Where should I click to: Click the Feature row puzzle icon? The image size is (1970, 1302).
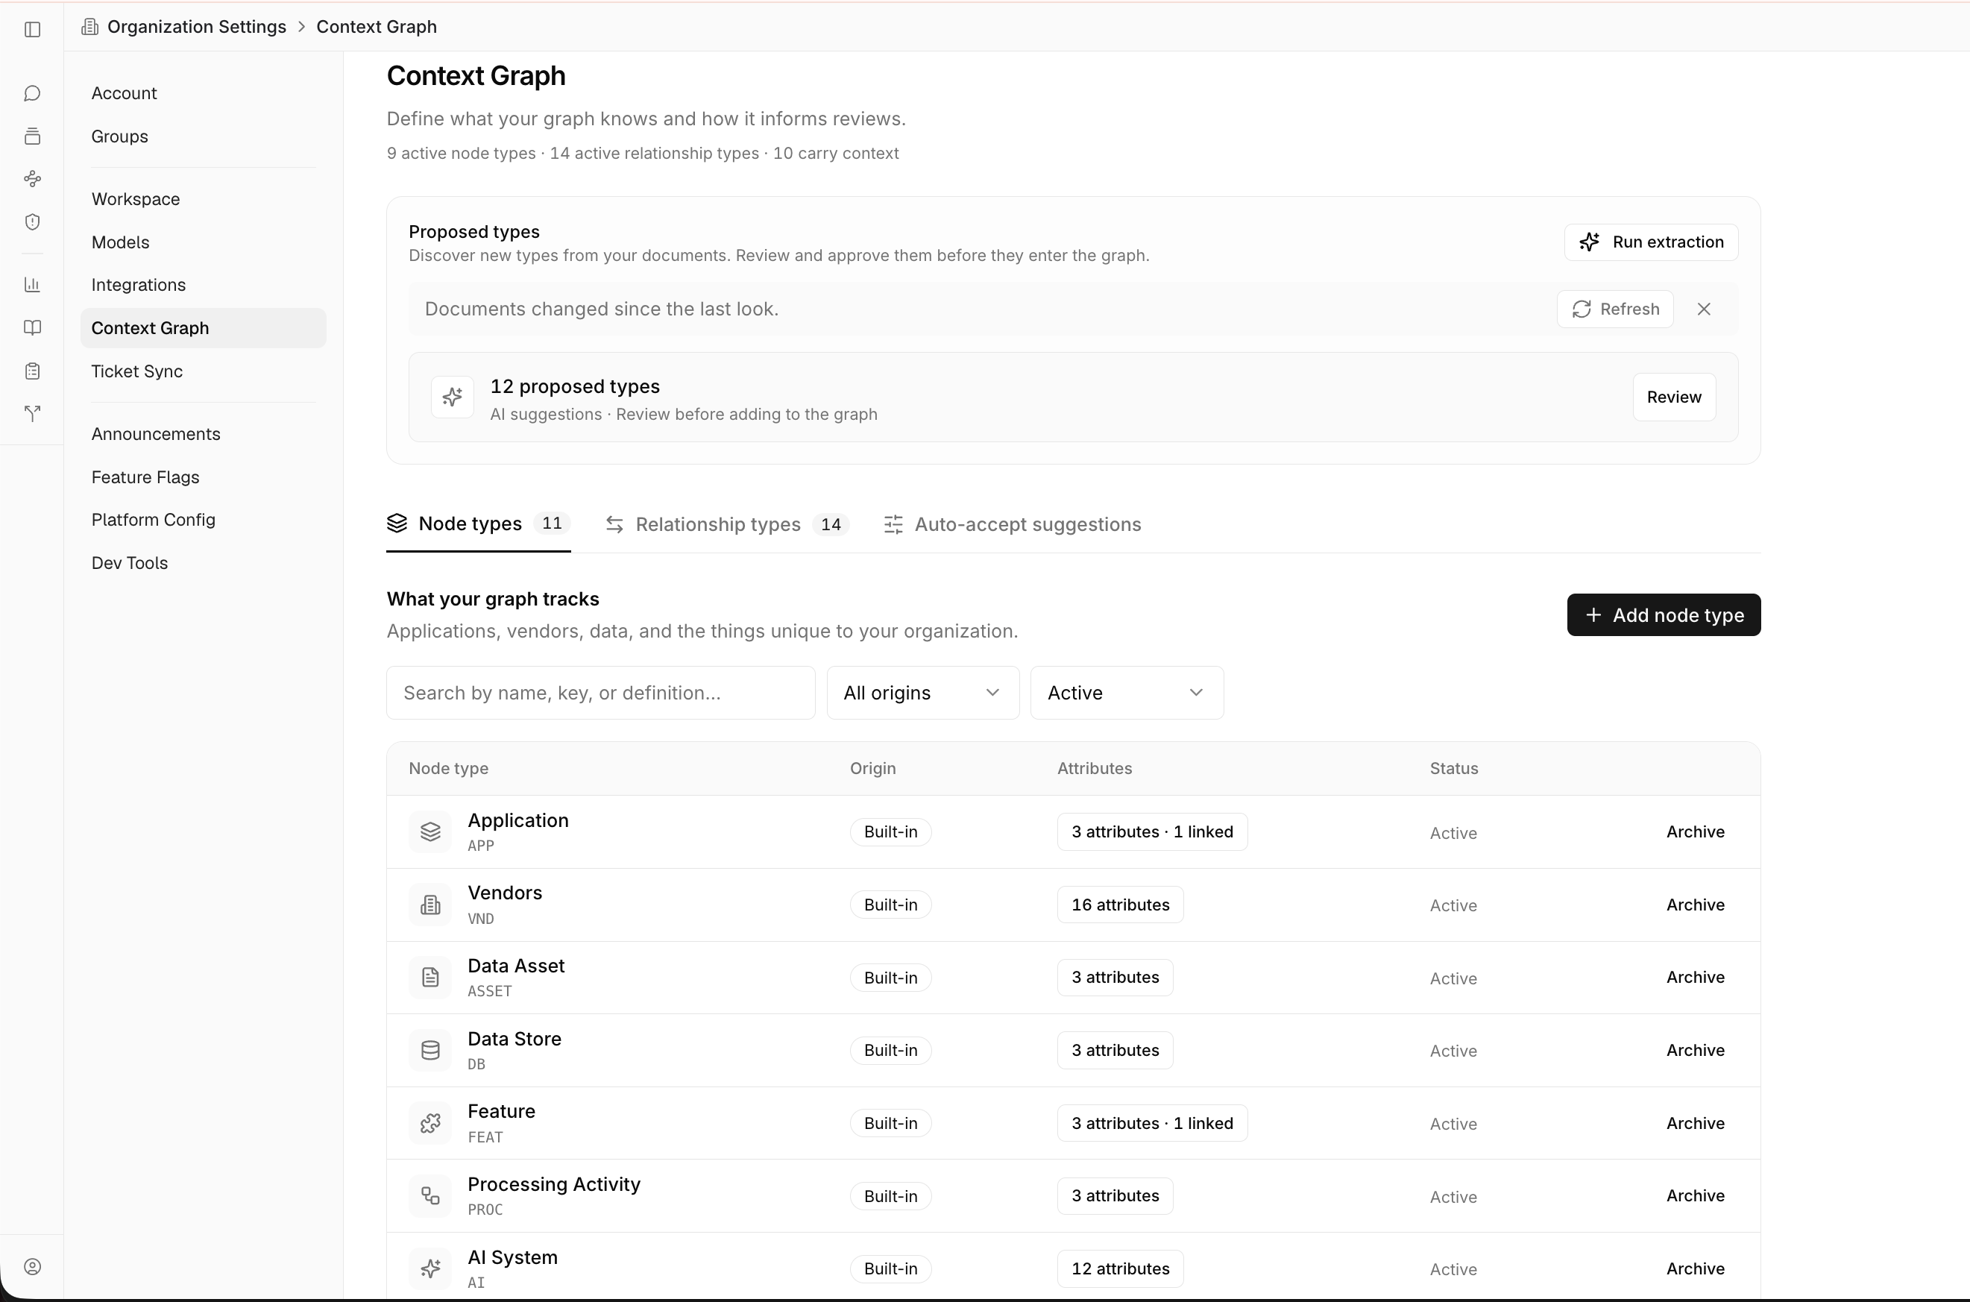430,1124
